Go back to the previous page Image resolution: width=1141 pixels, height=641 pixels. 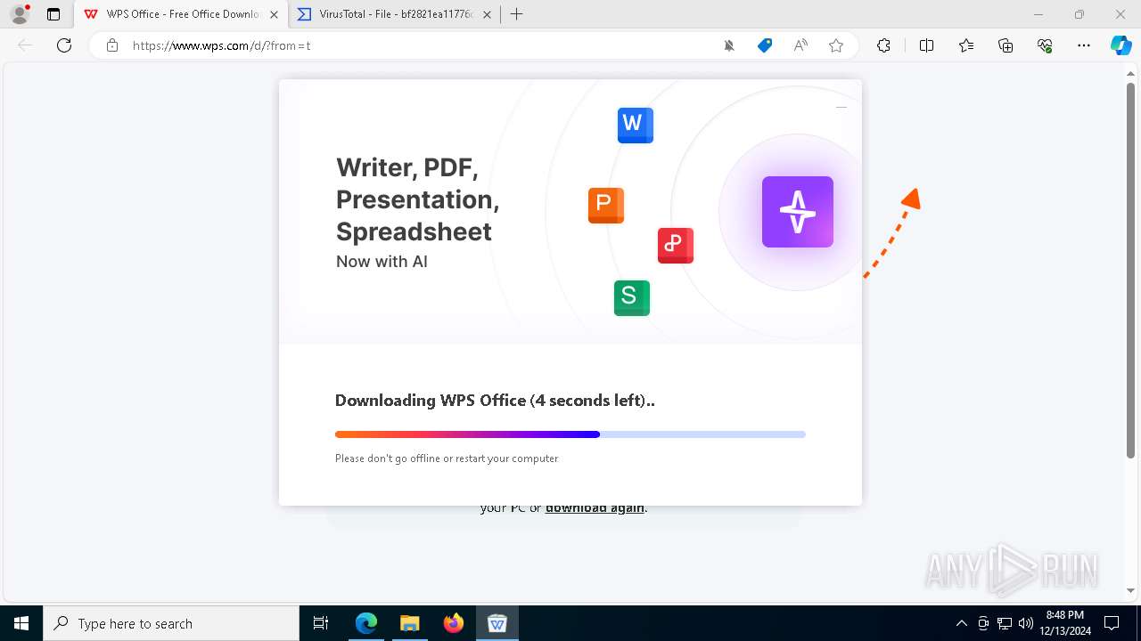point(25,45)
